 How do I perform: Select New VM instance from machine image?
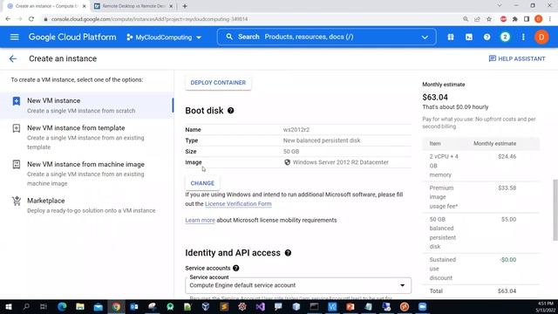(86, 174)
